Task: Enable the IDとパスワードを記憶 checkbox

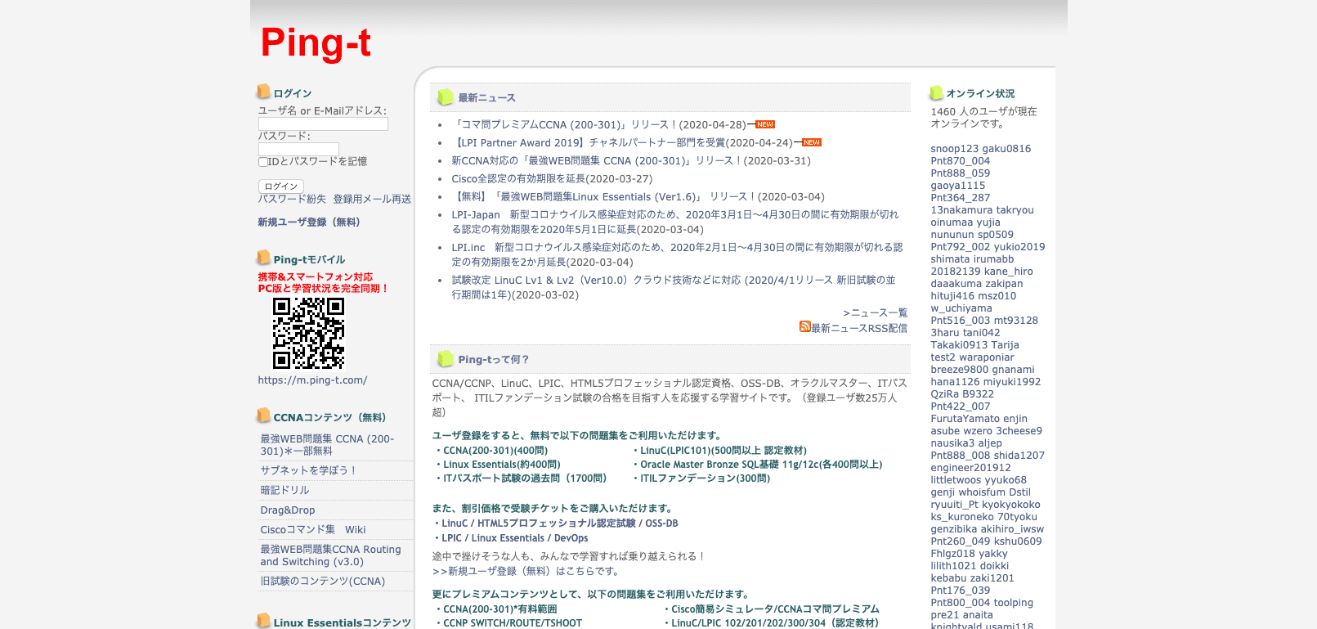Action: [263, 162]
